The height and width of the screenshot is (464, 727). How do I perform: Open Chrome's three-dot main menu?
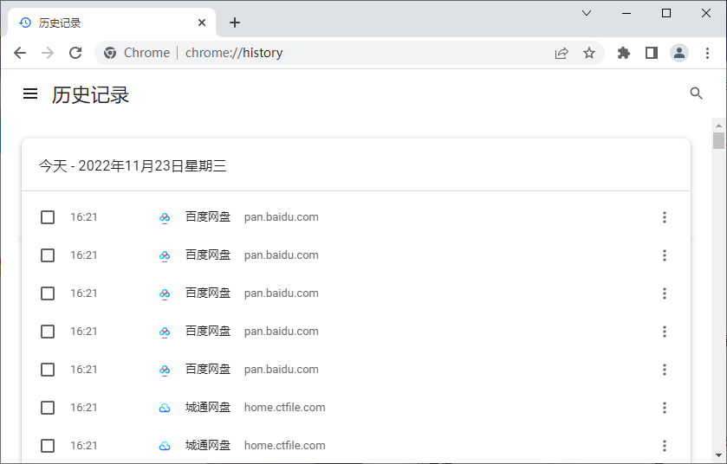[707, 54]
